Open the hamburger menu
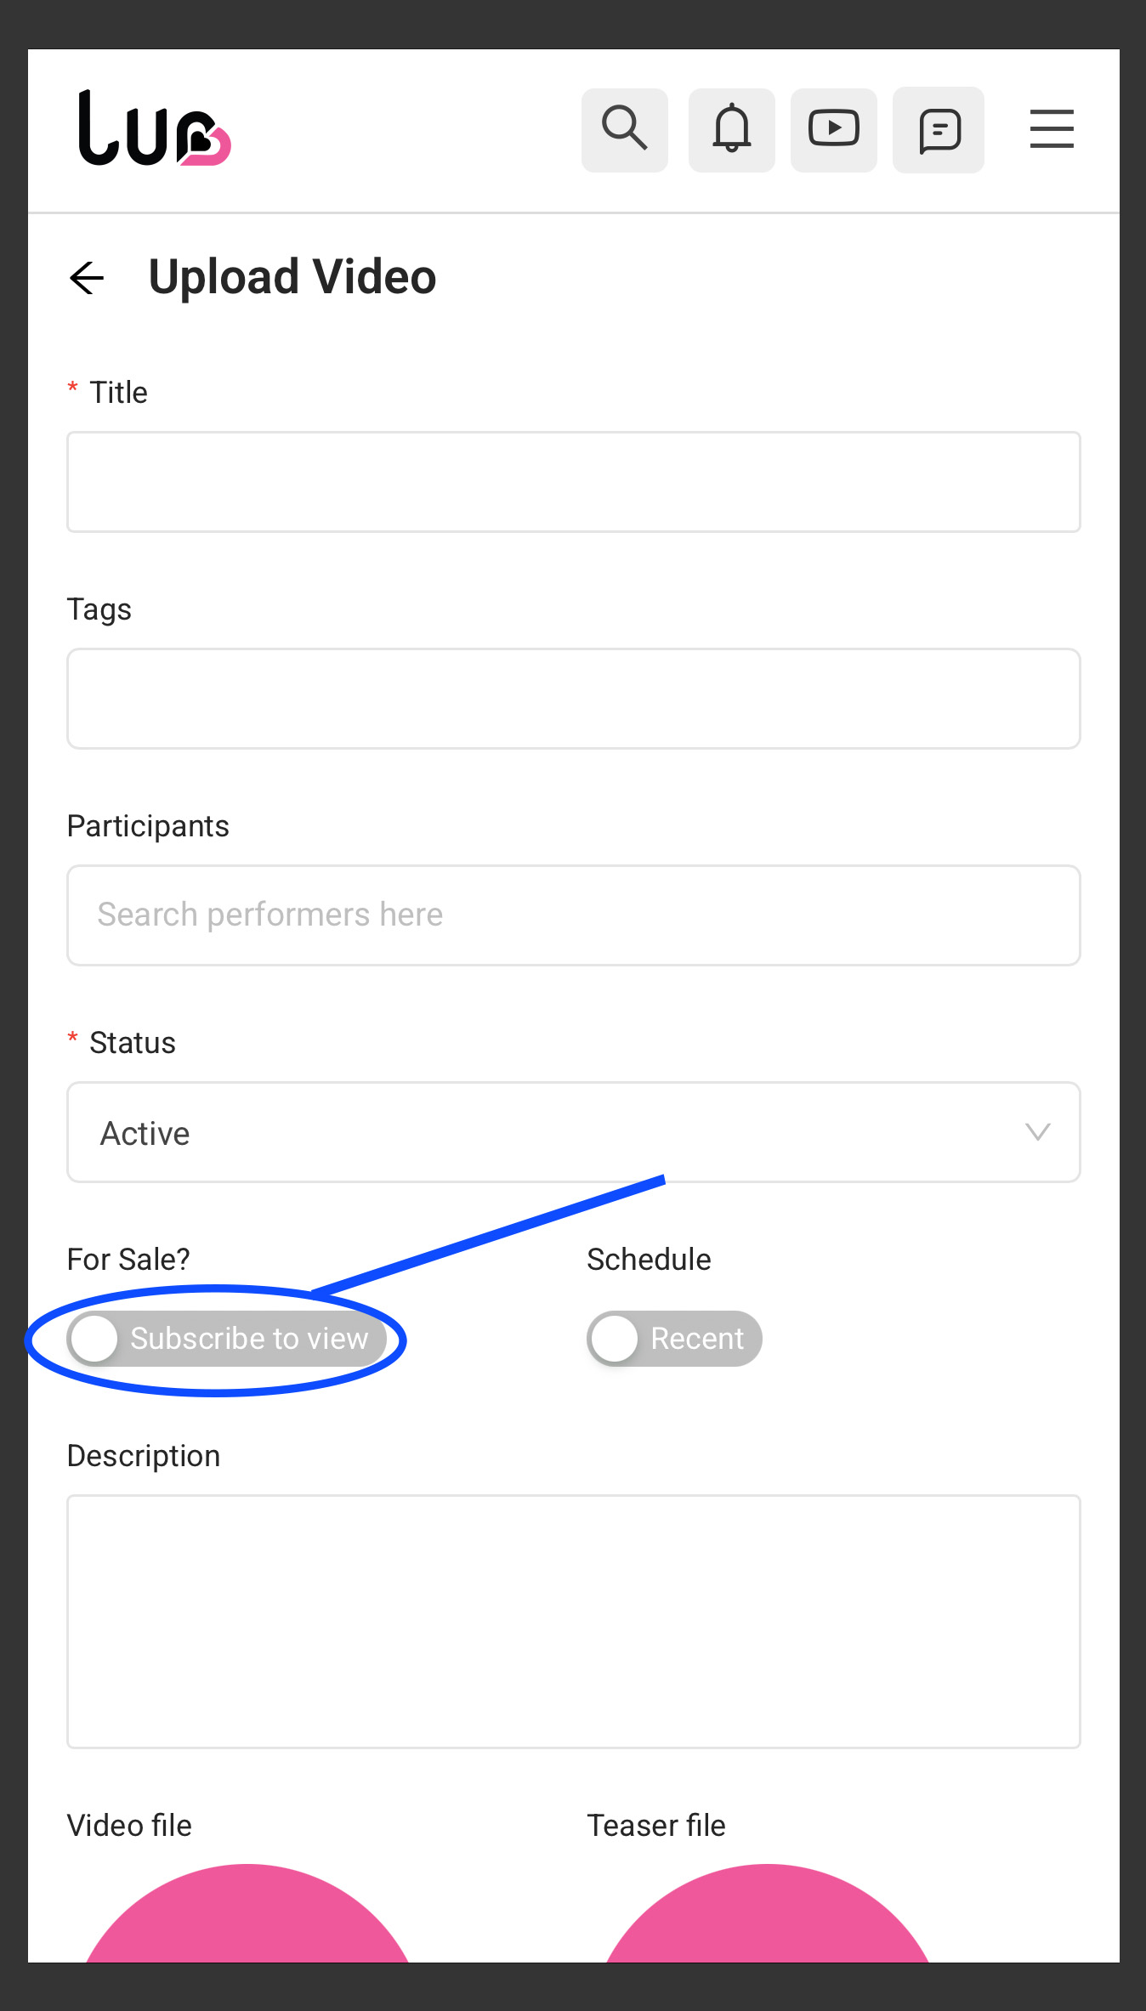The image size is (1146, 2011). pyautogui.click(x=1052, y=129)
